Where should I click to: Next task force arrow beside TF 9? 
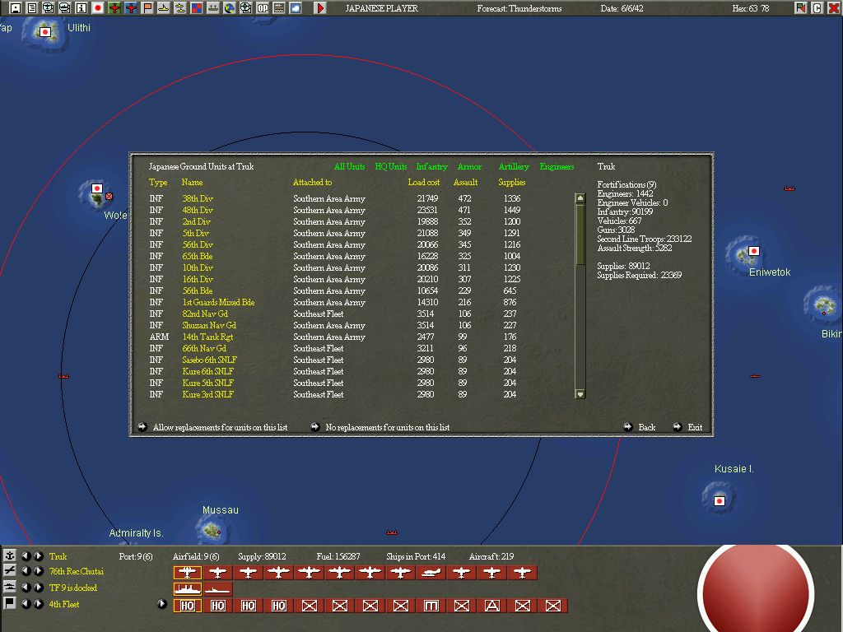pos(39,588)
